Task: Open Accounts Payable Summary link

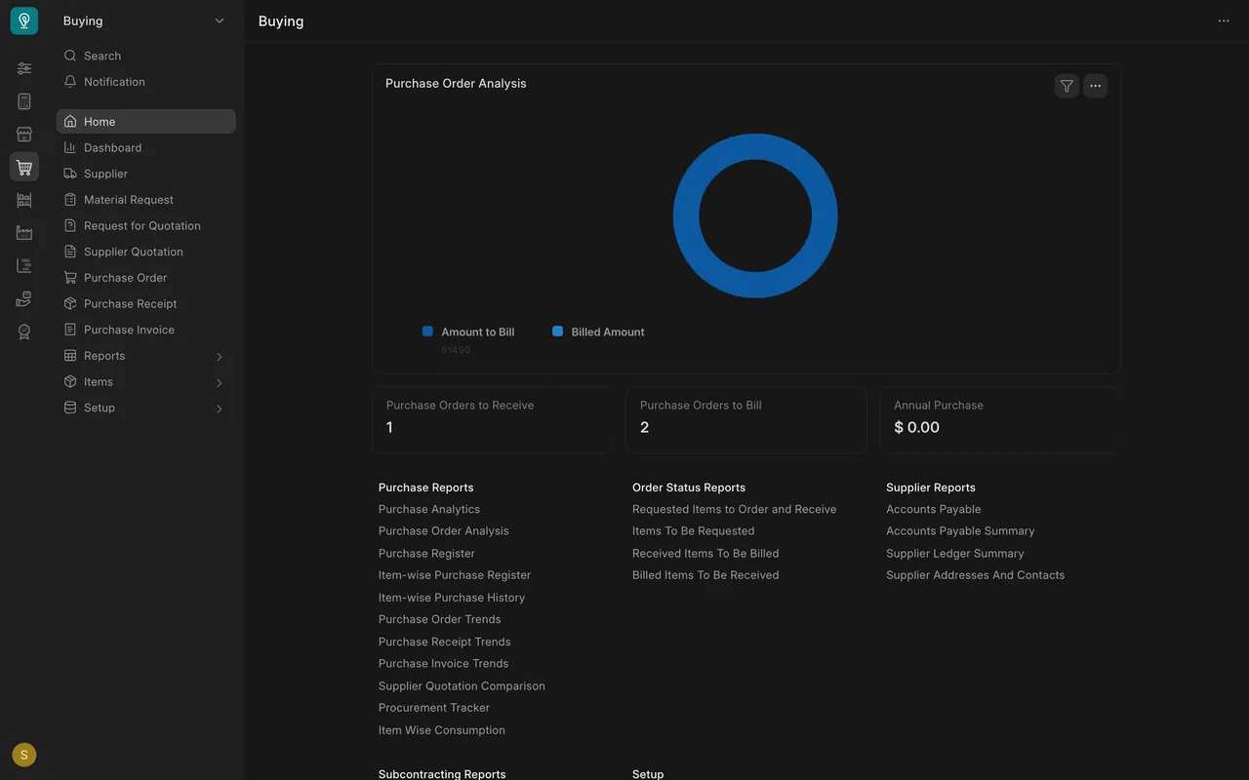Action: click(x=960, y=531)
